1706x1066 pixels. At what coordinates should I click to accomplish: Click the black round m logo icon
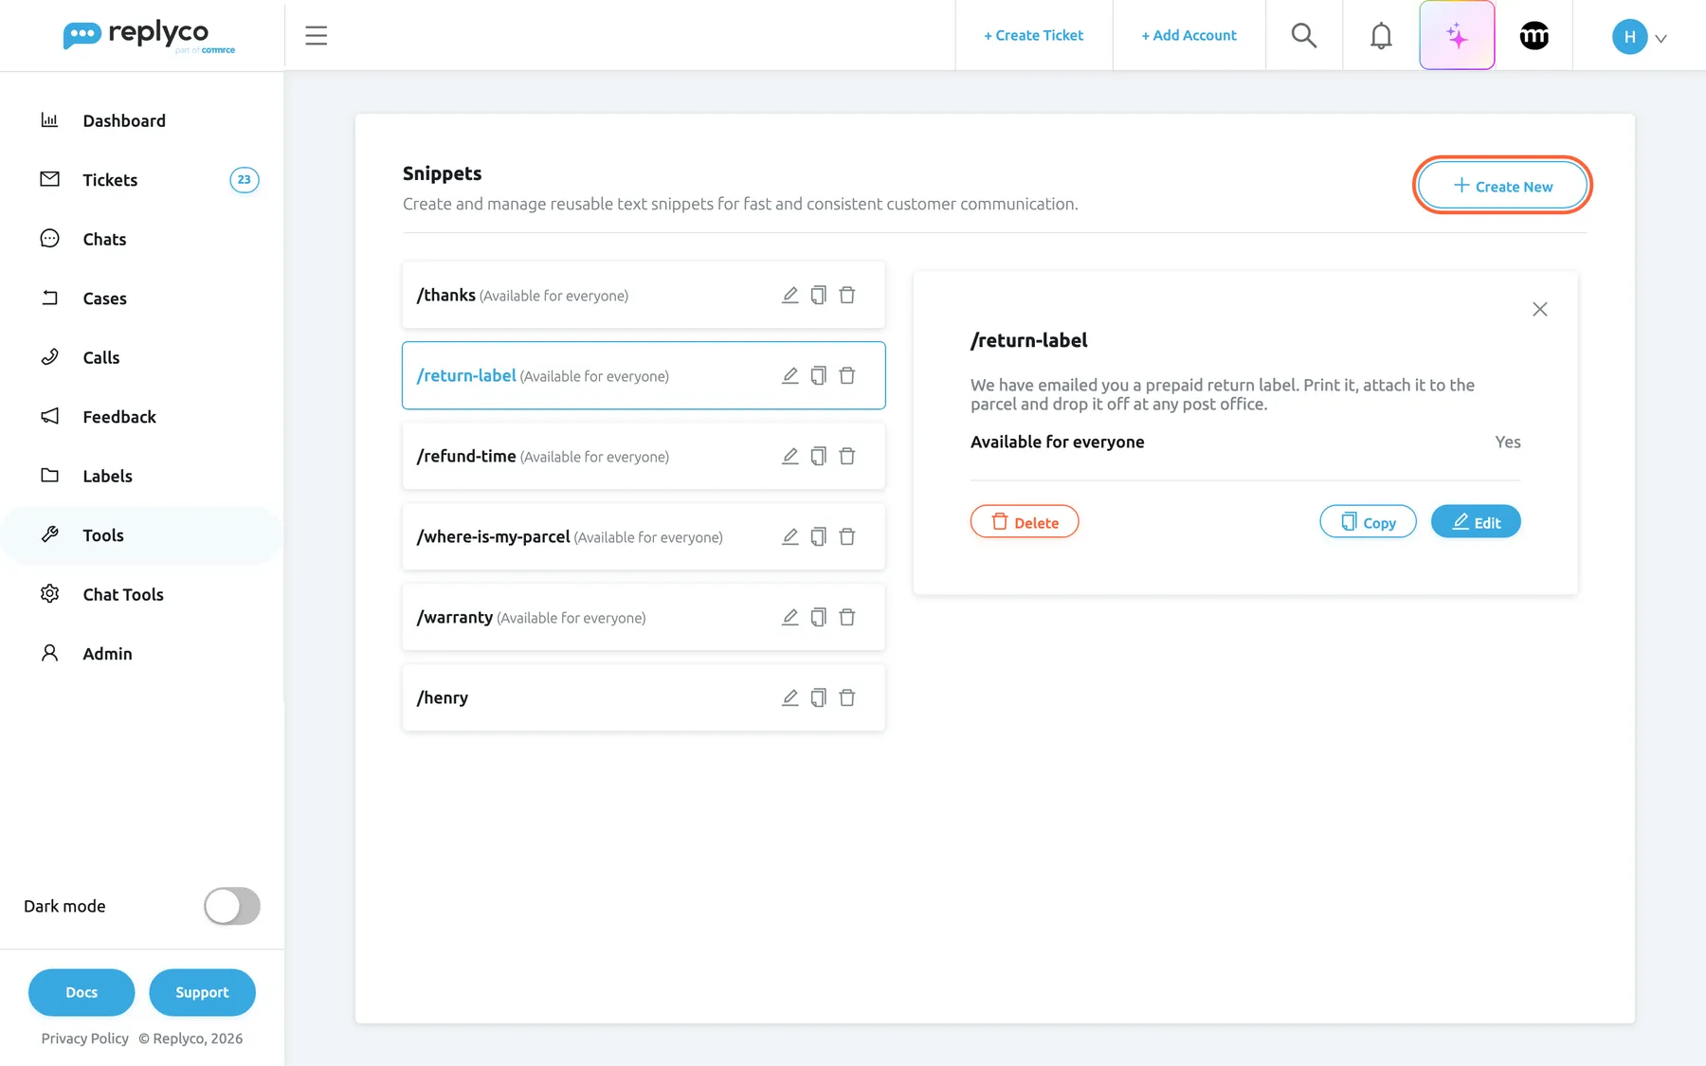[x=1534, y=35]
